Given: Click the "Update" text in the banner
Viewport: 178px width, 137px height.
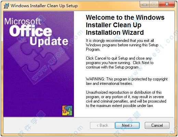Looking at the screenshot, I should pos(49,41).
